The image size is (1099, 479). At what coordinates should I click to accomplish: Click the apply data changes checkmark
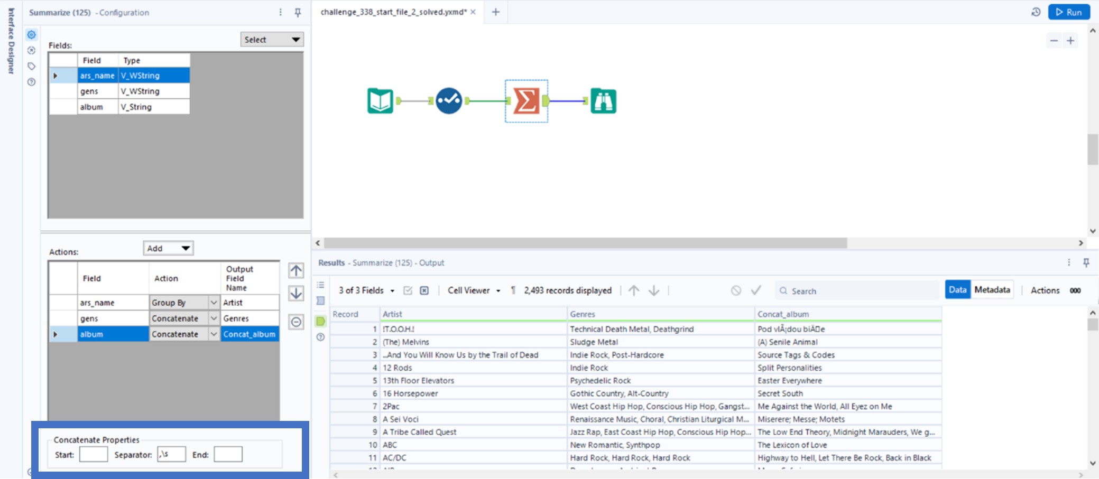756,290
